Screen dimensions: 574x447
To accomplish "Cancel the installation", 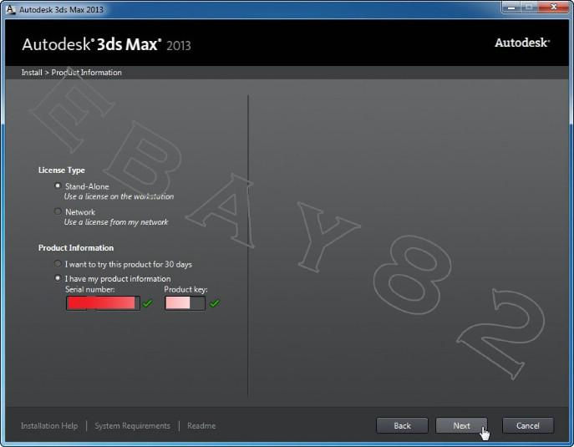I will pos(528,425).
